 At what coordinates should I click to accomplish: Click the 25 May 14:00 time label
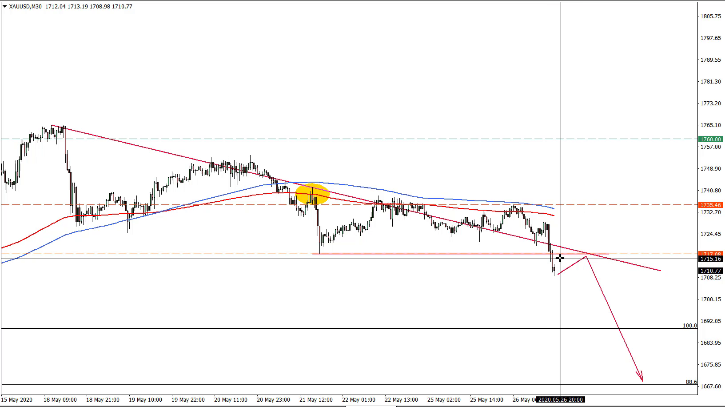[x=486, y=400]
